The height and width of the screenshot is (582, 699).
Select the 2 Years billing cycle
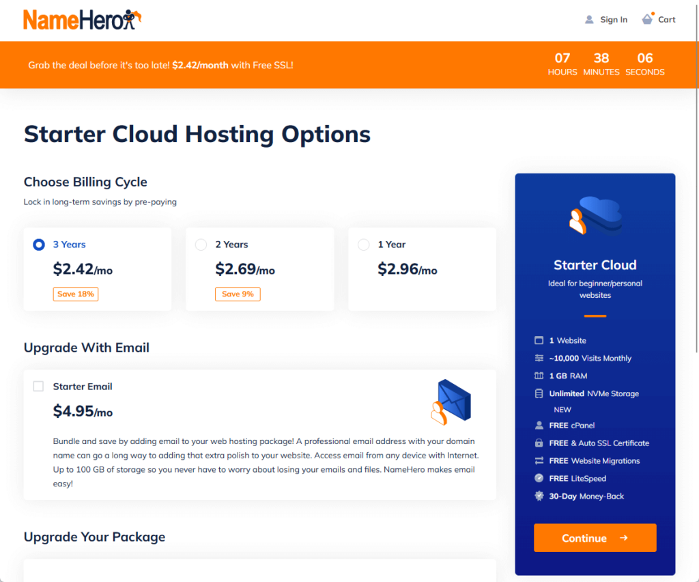coord(201,245)
